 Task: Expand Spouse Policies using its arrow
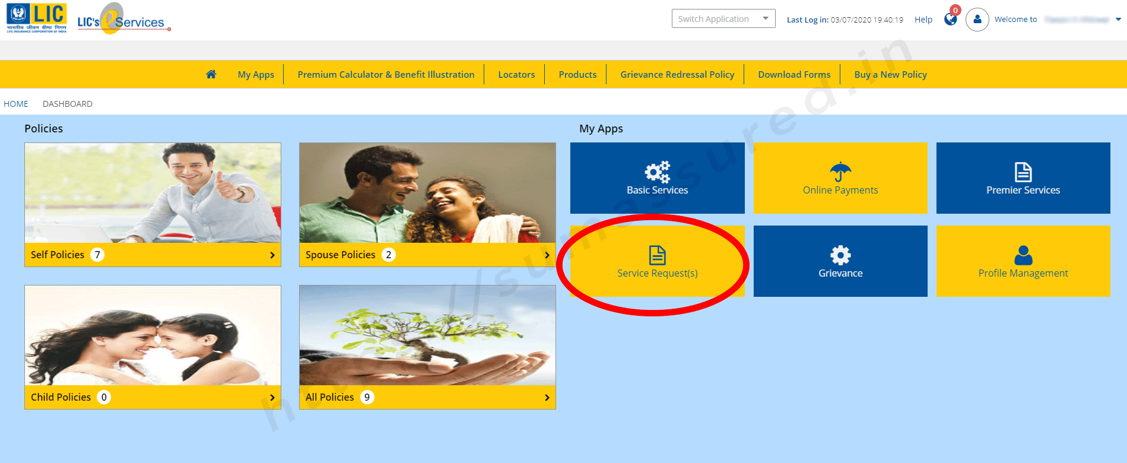click(x=547, y=255)
